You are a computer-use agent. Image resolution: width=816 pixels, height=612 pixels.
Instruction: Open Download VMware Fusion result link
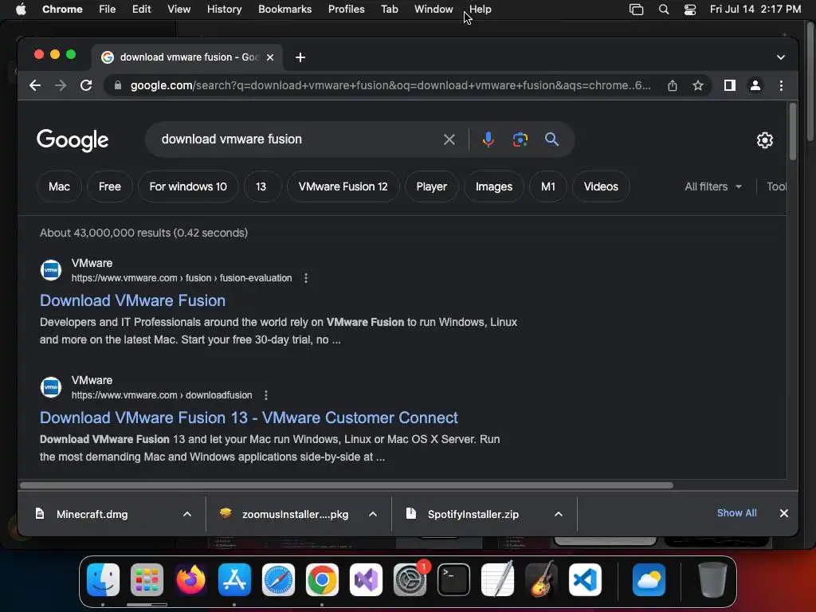pyautogui.click(x=133, y=300)
